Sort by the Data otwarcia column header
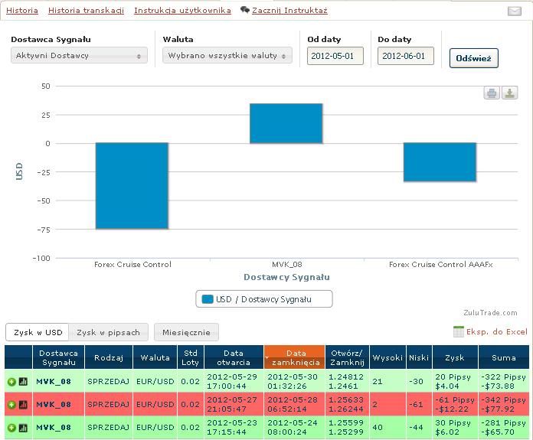This screenshot has height=440, width=533. [x=234, y=357]
